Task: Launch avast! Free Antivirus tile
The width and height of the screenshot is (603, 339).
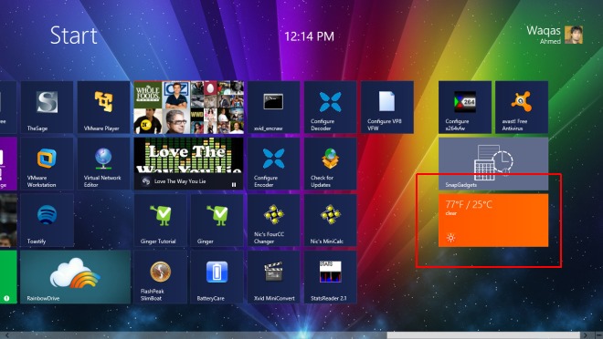Action: tap(522, 108)
